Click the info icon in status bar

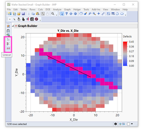point(115,124)
